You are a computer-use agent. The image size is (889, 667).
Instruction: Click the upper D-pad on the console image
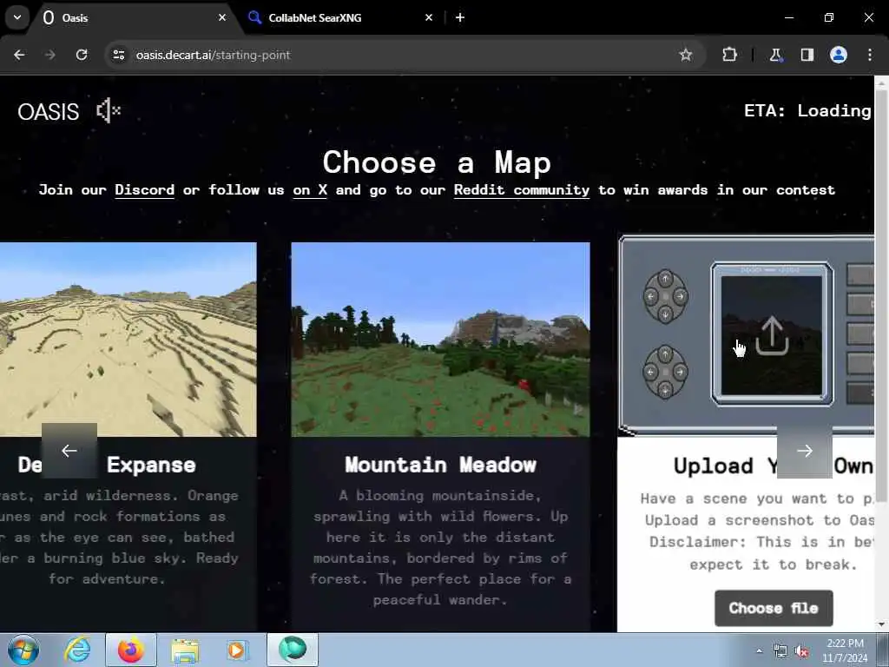pos(666,296)
